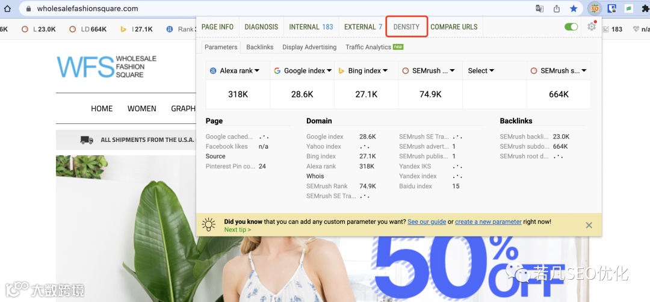Select the Backlinks sub-tab

click(x=260, y=47)
